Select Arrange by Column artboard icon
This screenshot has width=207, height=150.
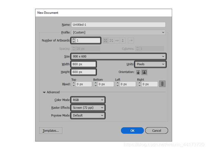[x=123, y=40]
